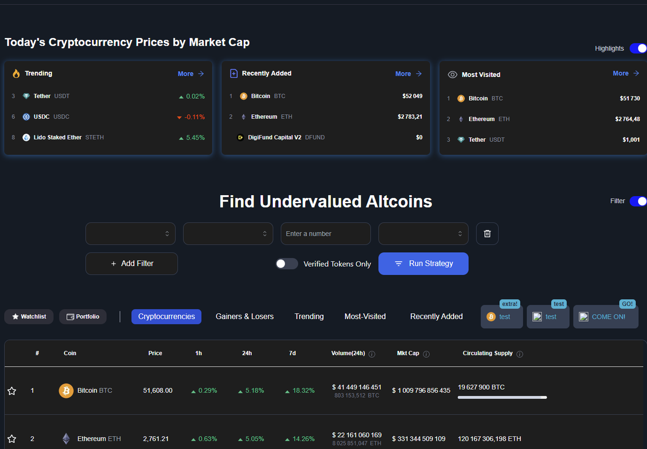
Task: Switch to Gainers & Losers tab
Action: 245,316
